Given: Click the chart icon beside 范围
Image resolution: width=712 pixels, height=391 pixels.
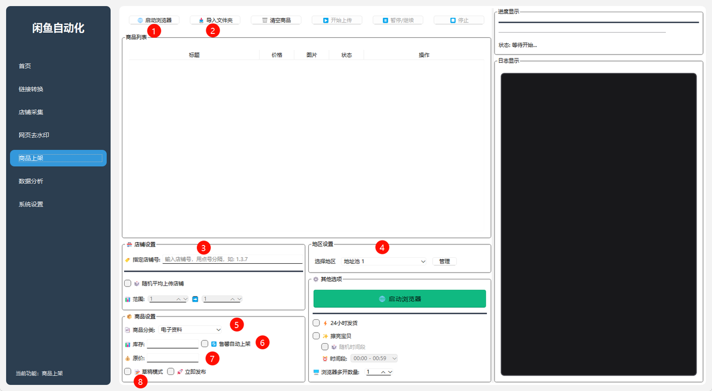Looking at the screenshot, I should 128,299.
